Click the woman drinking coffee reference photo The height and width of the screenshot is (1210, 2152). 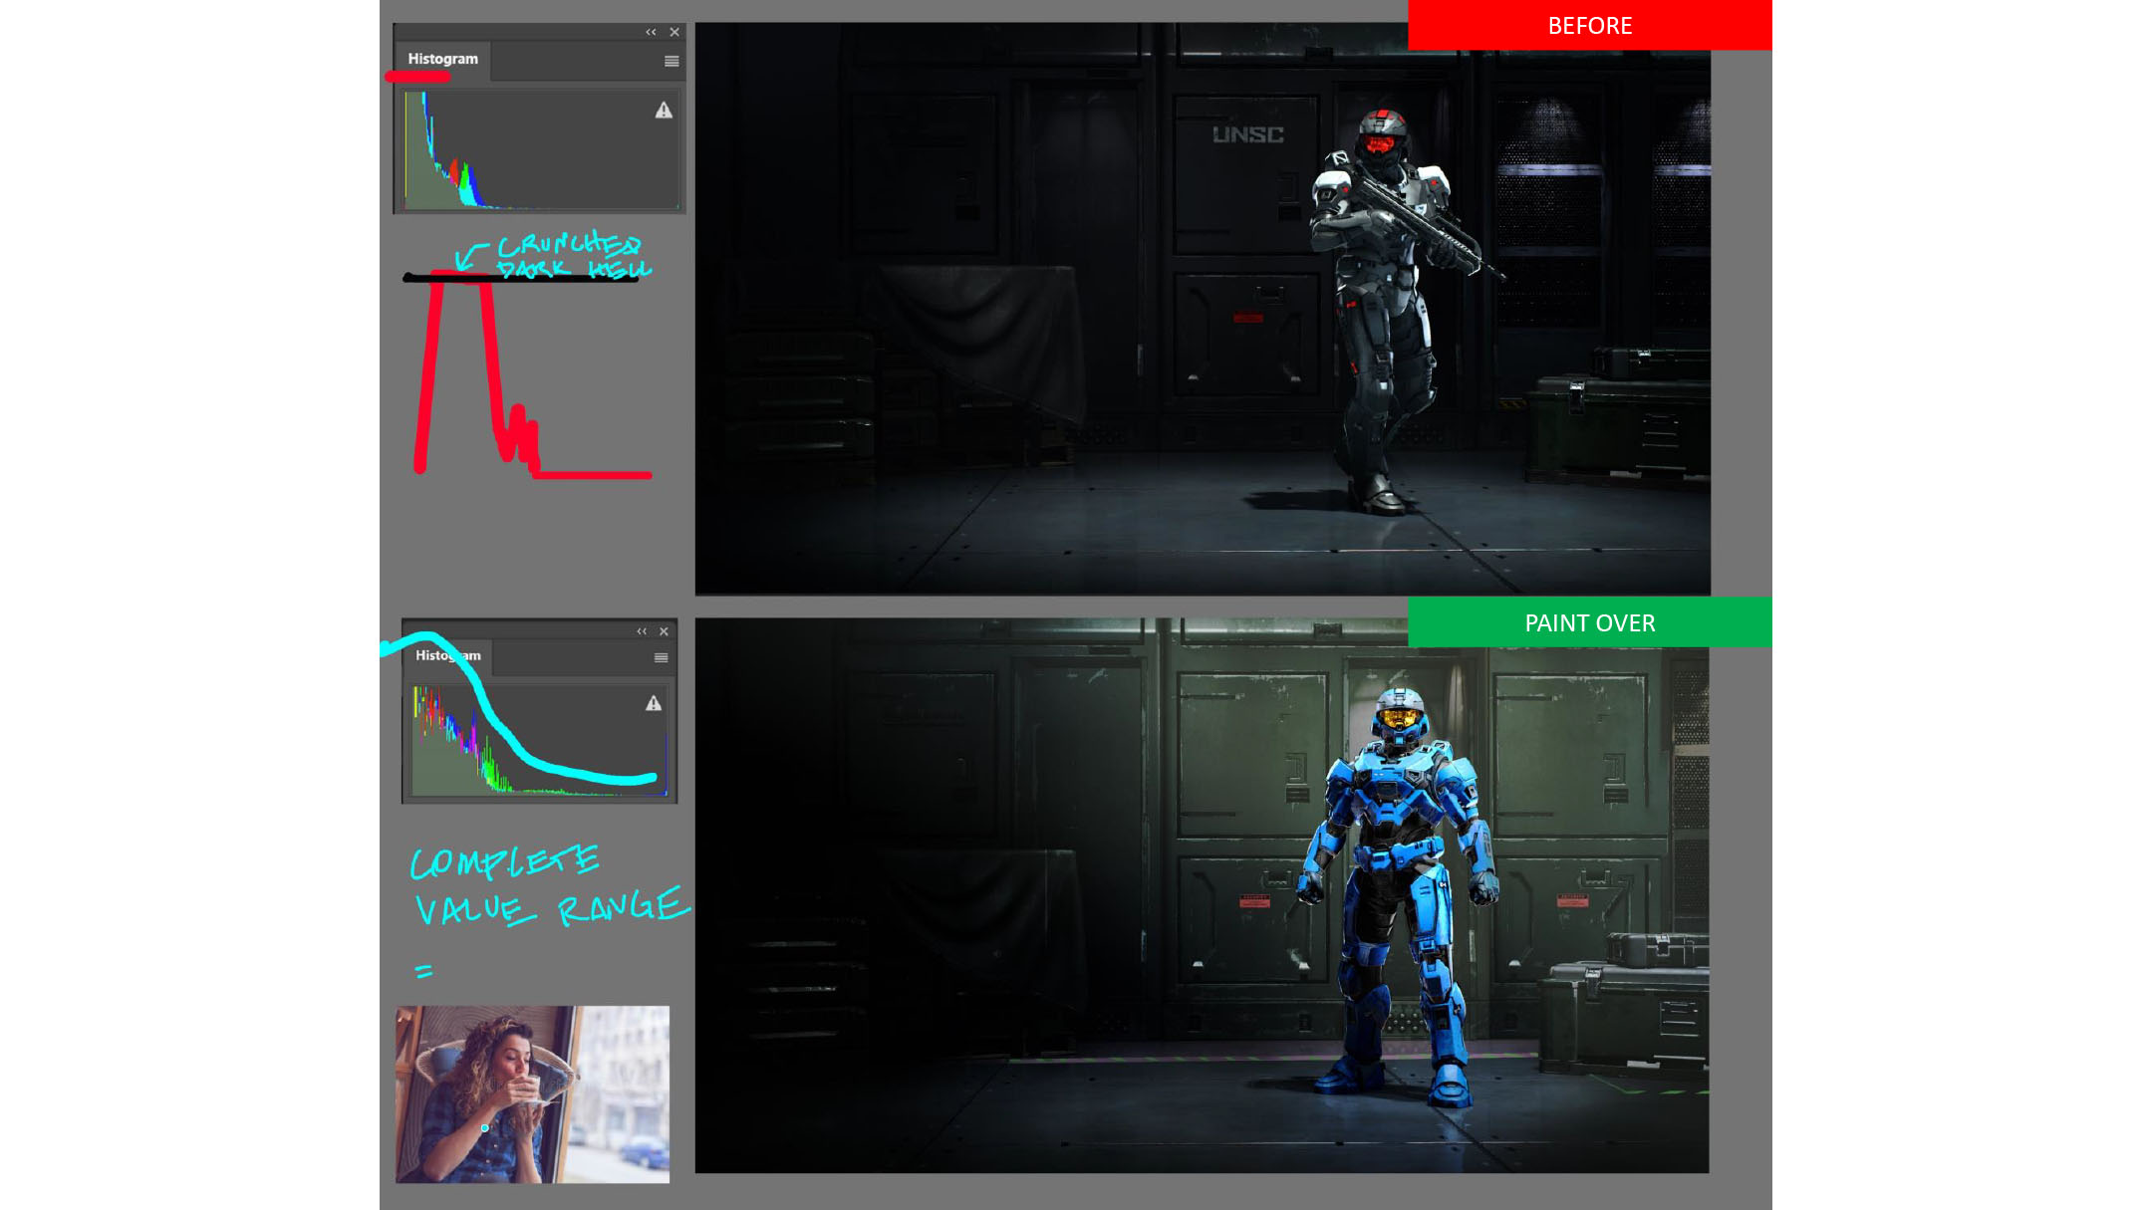coord(532,1093)
